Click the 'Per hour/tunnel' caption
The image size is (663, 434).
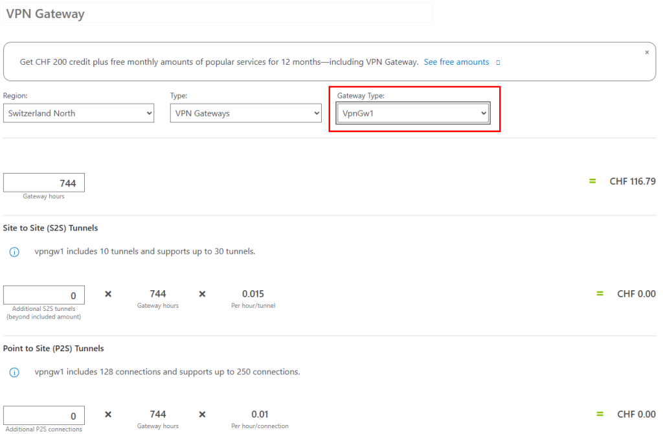[253, 305]
